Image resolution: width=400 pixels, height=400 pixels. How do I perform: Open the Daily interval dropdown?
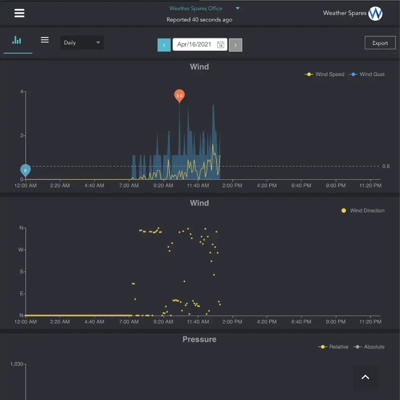pos(82,43)
